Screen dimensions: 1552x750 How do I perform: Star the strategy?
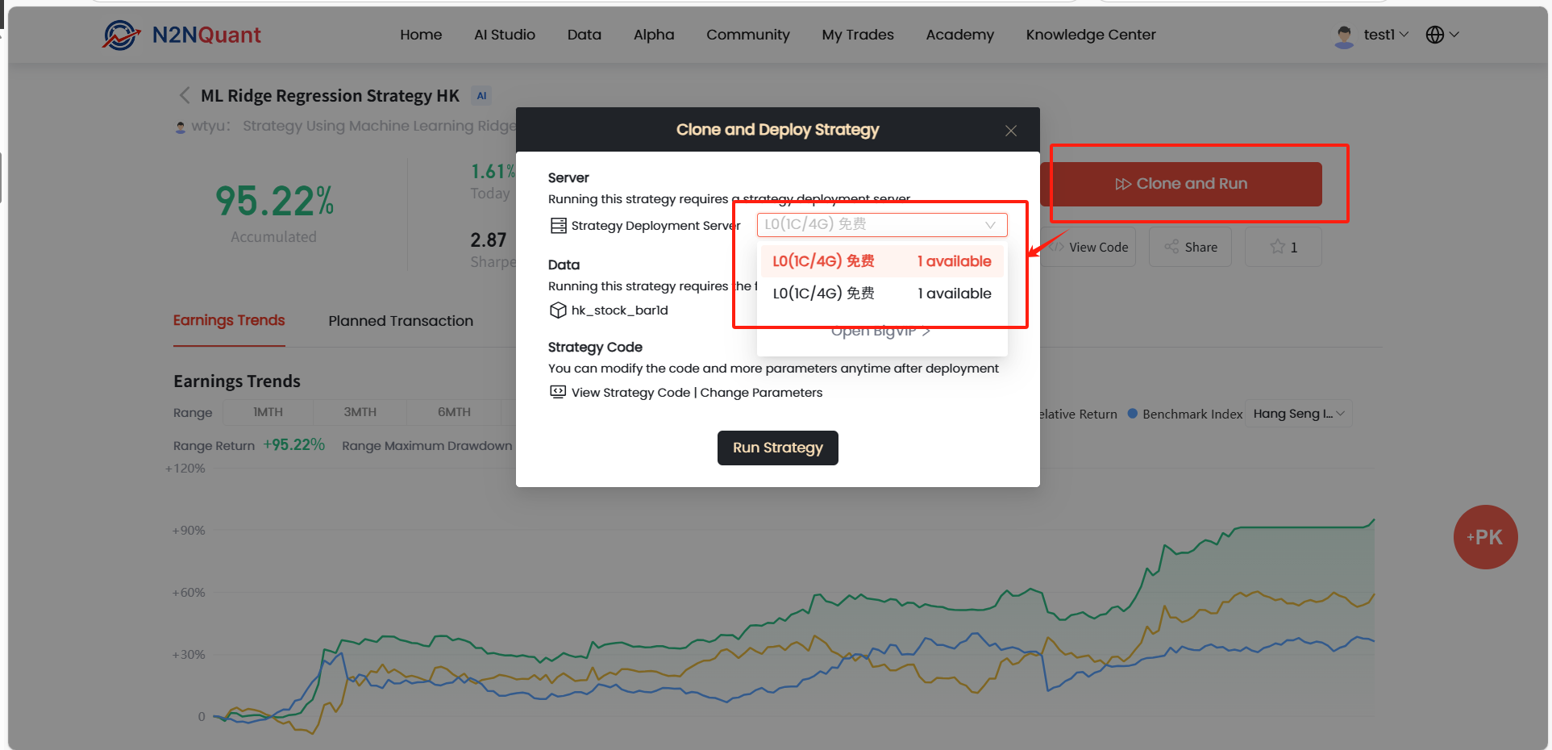pos(1284,248)
